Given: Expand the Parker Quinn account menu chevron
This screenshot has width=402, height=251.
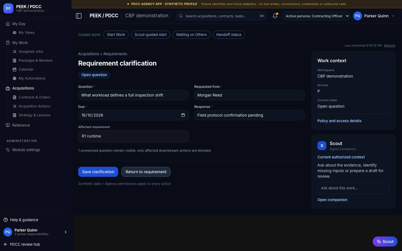Looking at the screenshot, I should [393, 16].
